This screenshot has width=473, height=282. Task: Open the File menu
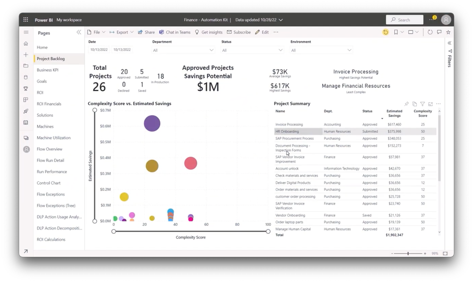coord(97,32)
